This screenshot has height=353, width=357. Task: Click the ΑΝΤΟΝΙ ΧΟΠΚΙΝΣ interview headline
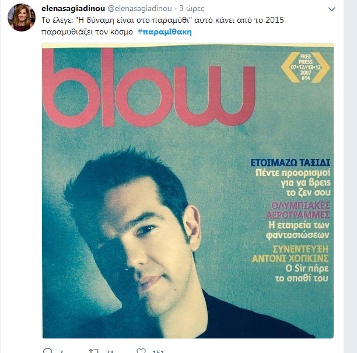pyautogui.click(x=290, y=258)
